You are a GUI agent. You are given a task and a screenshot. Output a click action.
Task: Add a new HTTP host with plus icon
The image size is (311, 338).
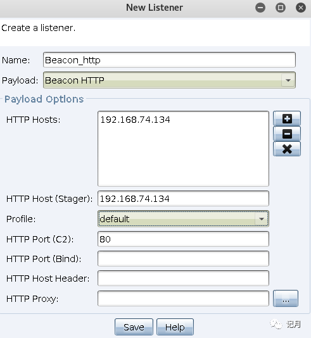tap(287, 118)
